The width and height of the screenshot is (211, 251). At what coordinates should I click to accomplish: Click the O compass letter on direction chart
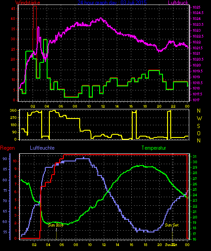pos(199,133)
